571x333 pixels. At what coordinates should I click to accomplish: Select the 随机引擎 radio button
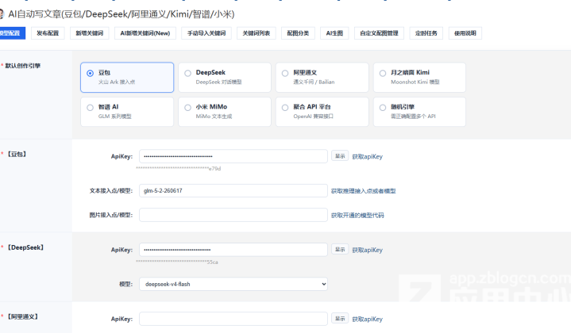point(383,108)
